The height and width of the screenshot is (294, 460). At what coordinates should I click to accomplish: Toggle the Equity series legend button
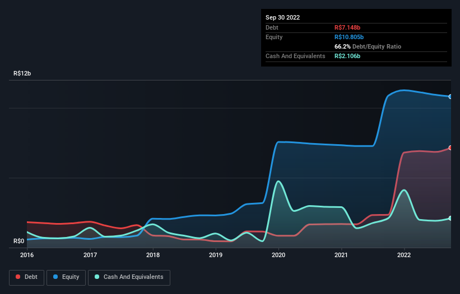point(66,277)
